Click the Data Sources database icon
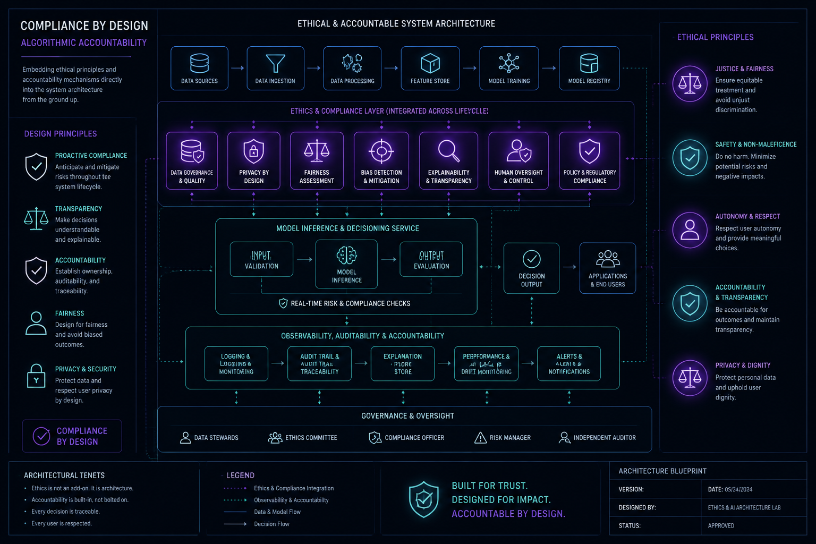 pos(199,63)
